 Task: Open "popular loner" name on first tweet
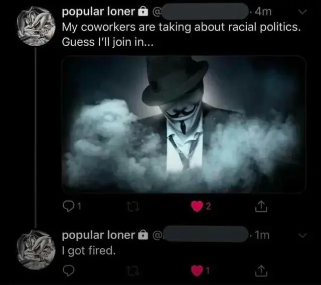pyautogui.click(x=98, y=11)
